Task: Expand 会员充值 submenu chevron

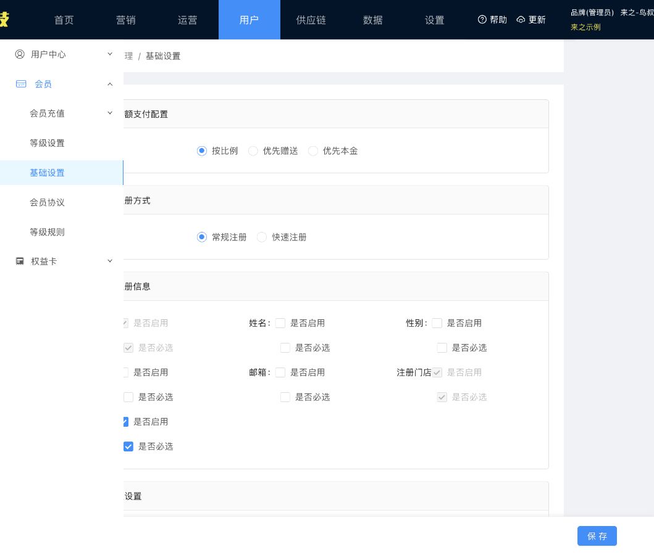Action: coord(110,113)
